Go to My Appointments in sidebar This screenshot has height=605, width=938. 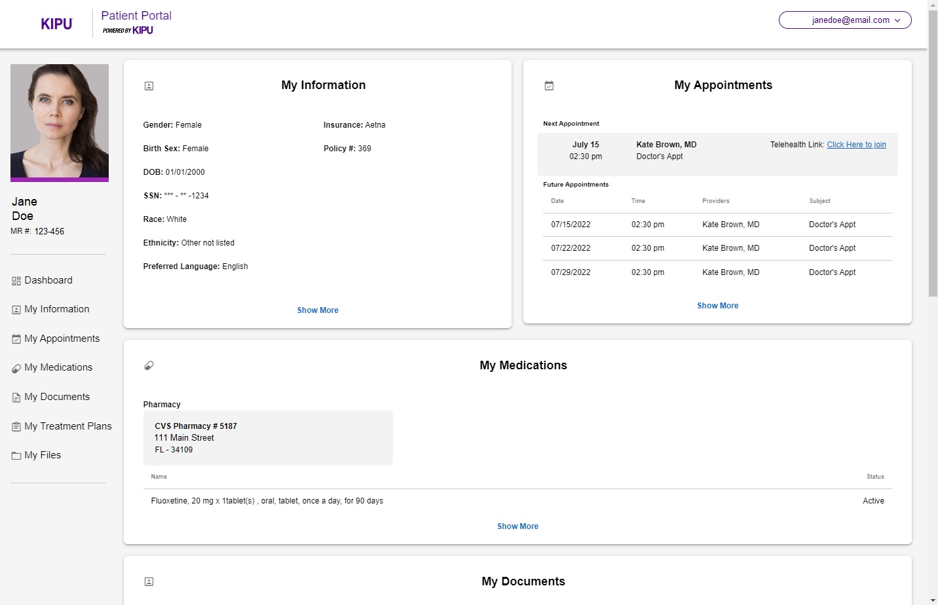coord(62,339)
